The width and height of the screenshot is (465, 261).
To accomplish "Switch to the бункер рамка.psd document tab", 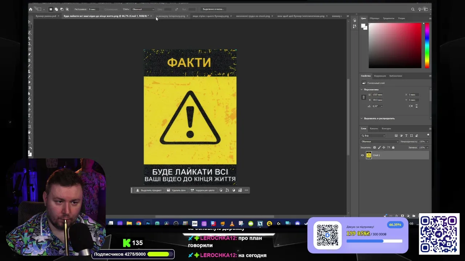I will coord(46,16).
